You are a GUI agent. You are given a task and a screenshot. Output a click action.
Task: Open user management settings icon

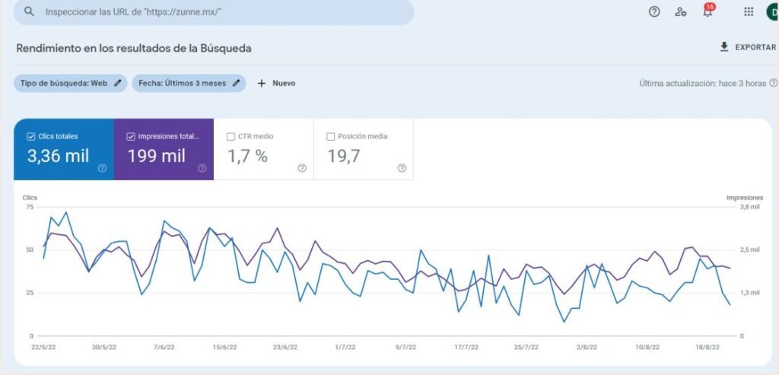click(681, 12)
